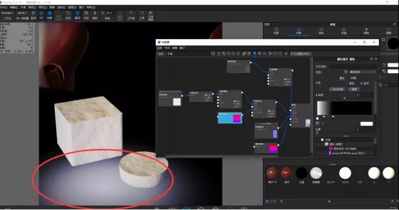
Task: Select the node with purple-blue normal map preview
Action: (x=266, y=131)
